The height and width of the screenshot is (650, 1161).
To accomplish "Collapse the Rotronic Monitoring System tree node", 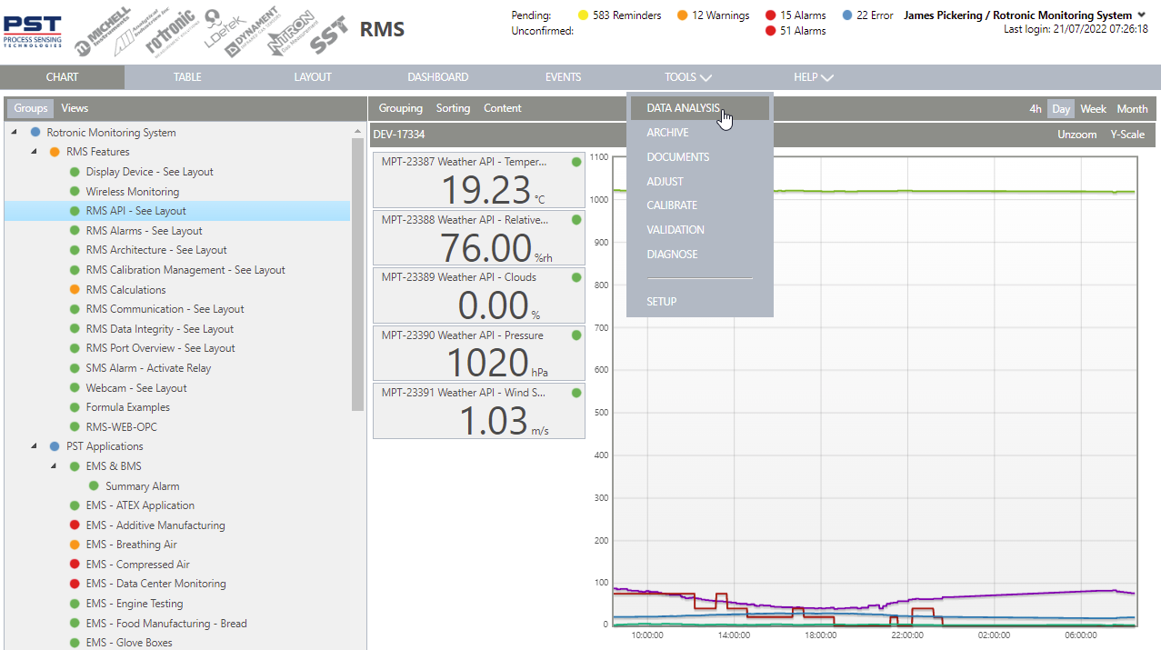I will (x=15, y=133).
